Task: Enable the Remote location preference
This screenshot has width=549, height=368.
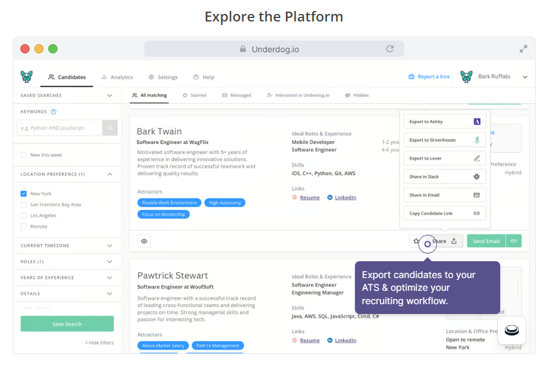Action: pyautogui.click(x=24, y=226)
